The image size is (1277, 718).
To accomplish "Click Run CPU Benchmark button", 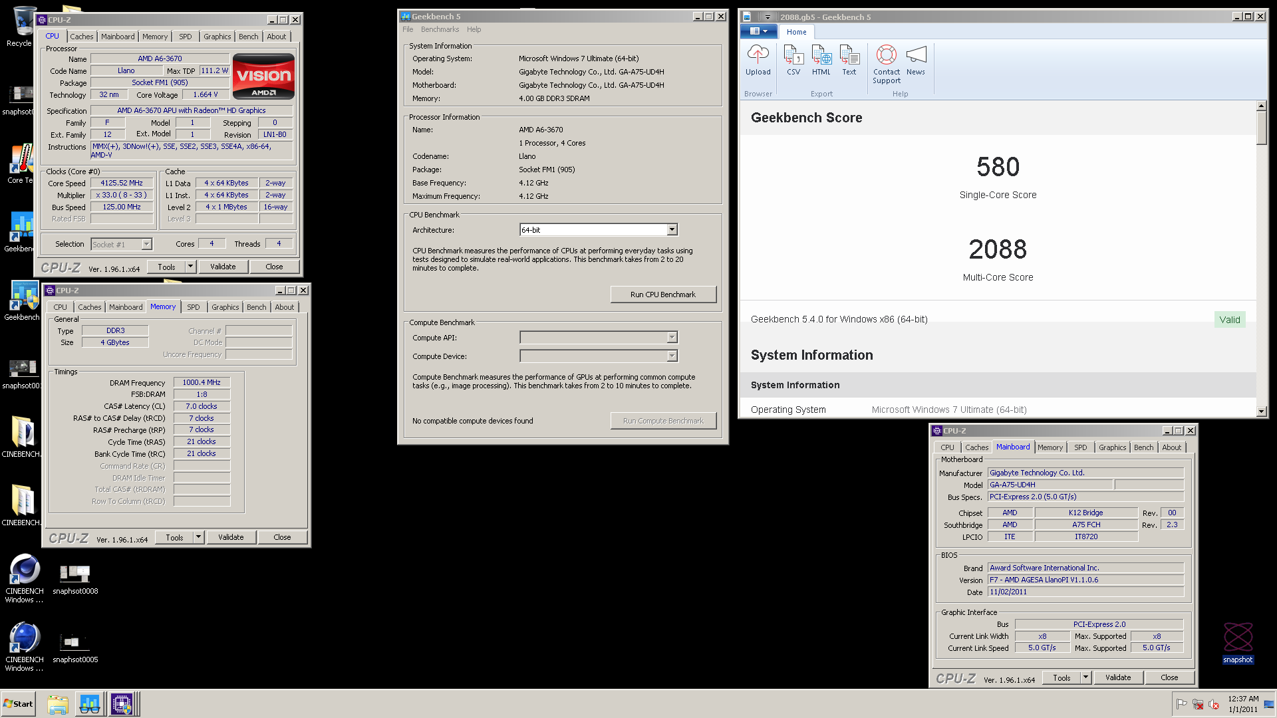I will click(663, 295).
